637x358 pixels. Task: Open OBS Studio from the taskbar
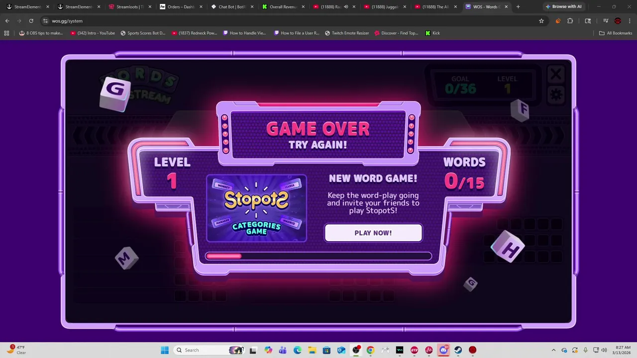[x=356, y=350]
